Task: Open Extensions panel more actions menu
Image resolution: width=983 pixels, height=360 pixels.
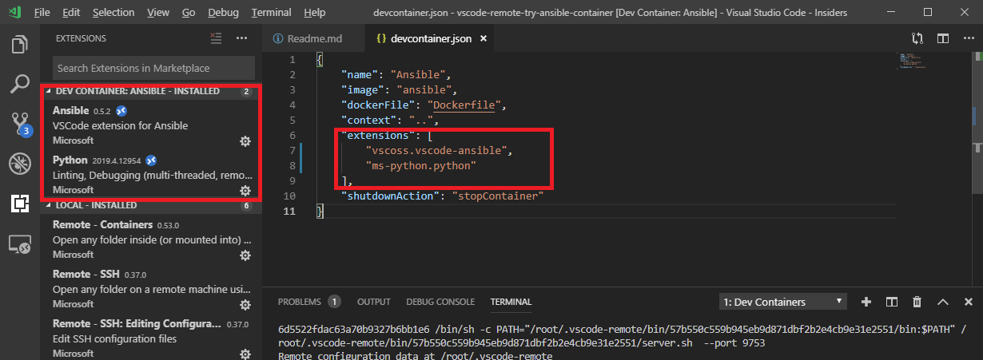Action: (242, 38)
